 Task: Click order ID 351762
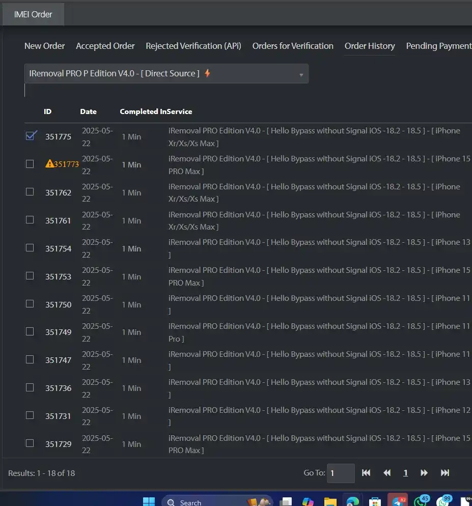click(58, 192)
